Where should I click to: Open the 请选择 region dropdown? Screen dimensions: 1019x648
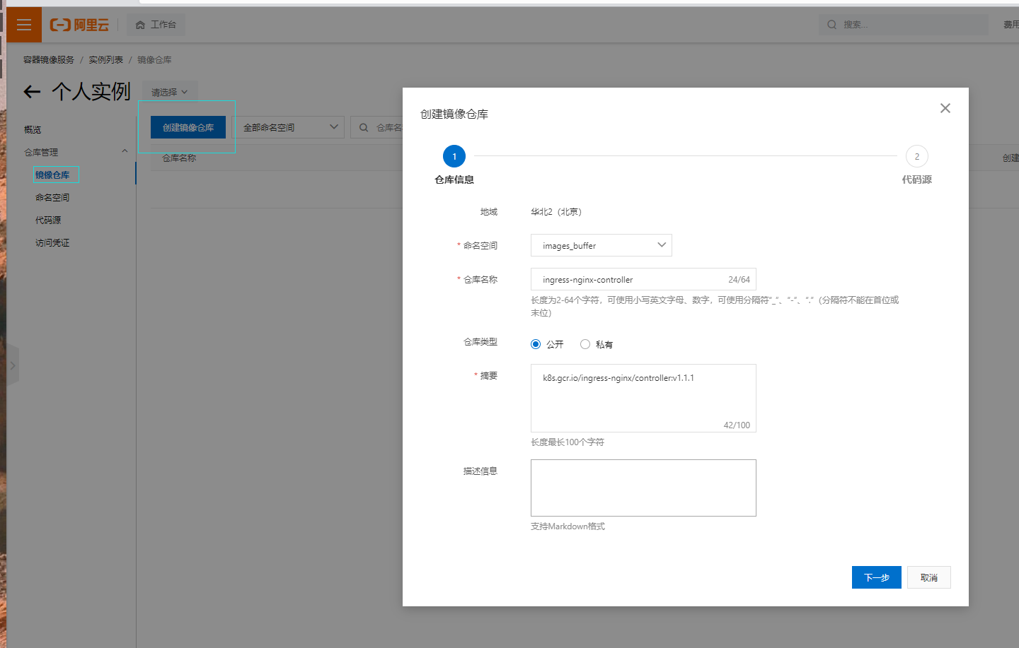169,92
